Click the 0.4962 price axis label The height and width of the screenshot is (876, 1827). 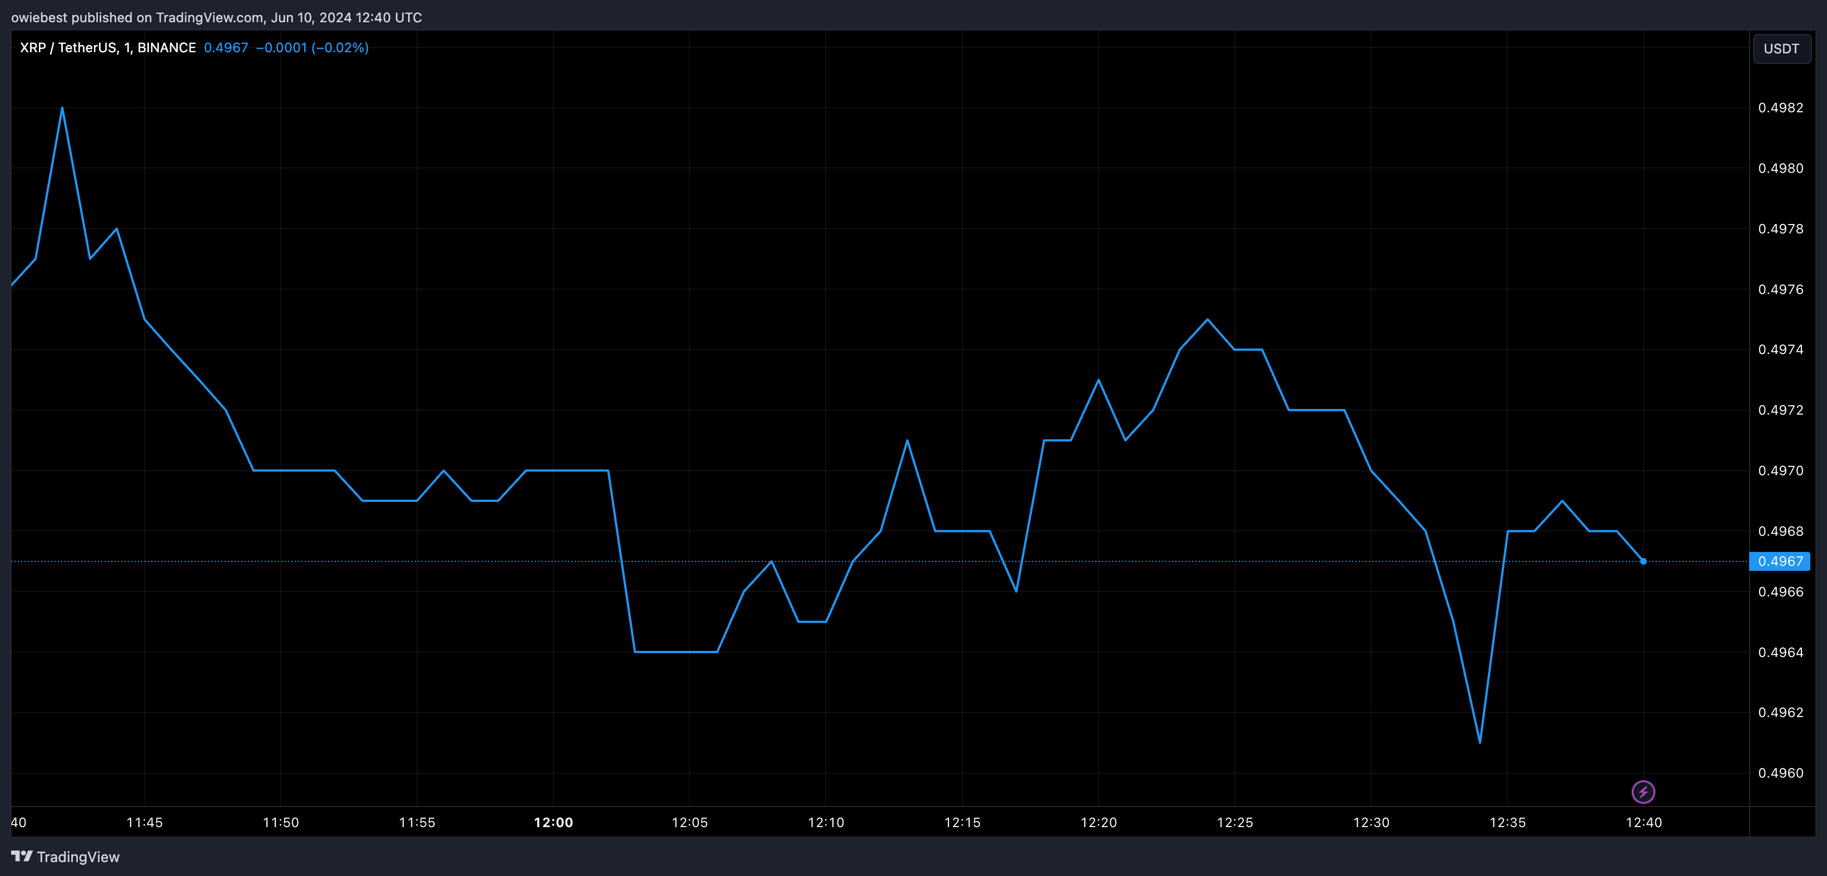click(1780, 712)
